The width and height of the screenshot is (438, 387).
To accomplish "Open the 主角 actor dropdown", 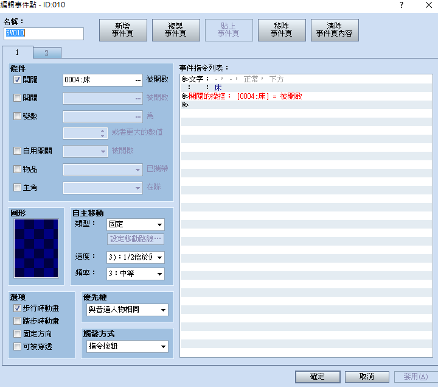I will pos(103,188).
